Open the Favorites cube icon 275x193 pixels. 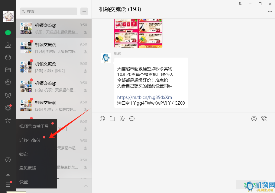8,58
